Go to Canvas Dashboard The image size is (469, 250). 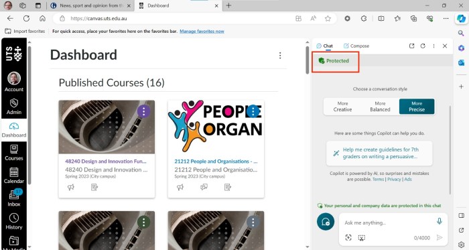[14, 130]
